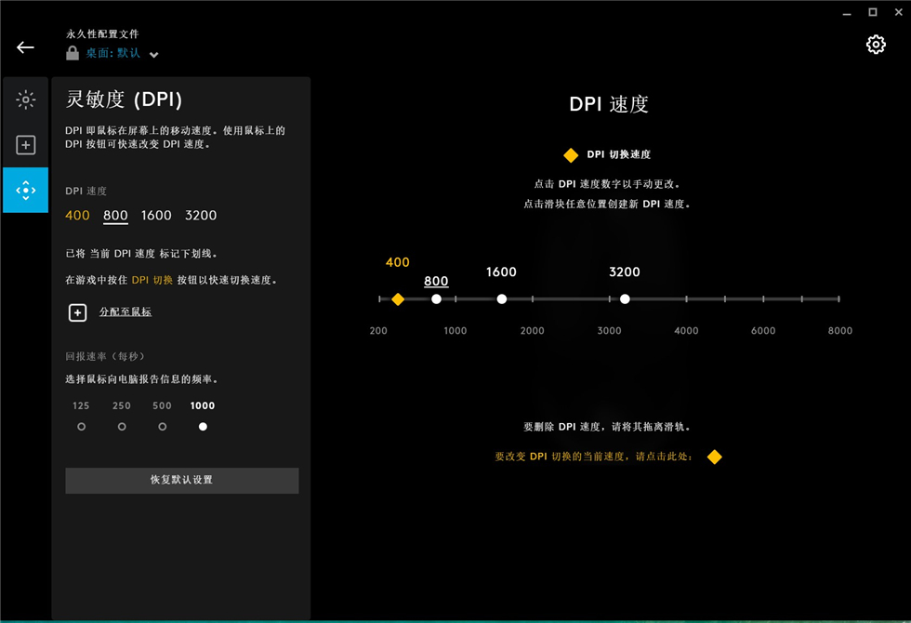Image resolution: width=911 pixels, height=623 pixels.
Task: Select the 1000 report rate option
Action: click(x=202, y=426)
